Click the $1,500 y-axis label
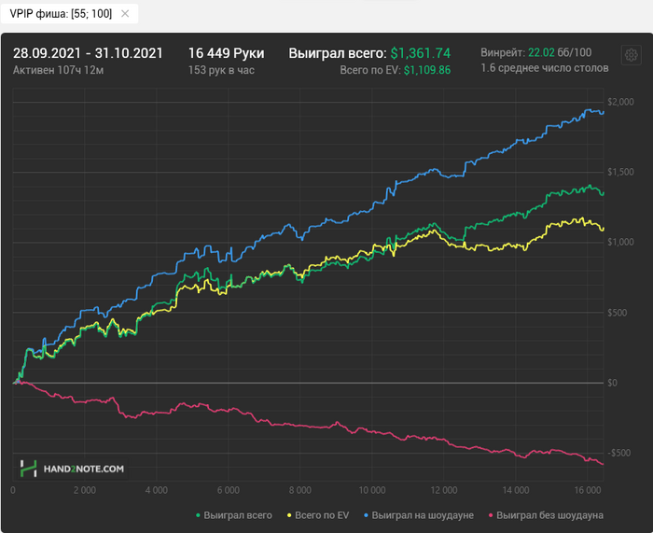Image resolution: width=653 pixels, height=533 pixels. click(x=620, y=172)
